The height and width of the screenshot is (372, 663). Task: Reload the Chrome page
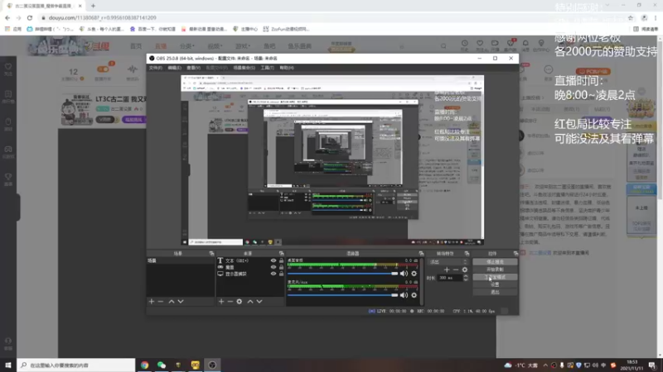(30, 17)
